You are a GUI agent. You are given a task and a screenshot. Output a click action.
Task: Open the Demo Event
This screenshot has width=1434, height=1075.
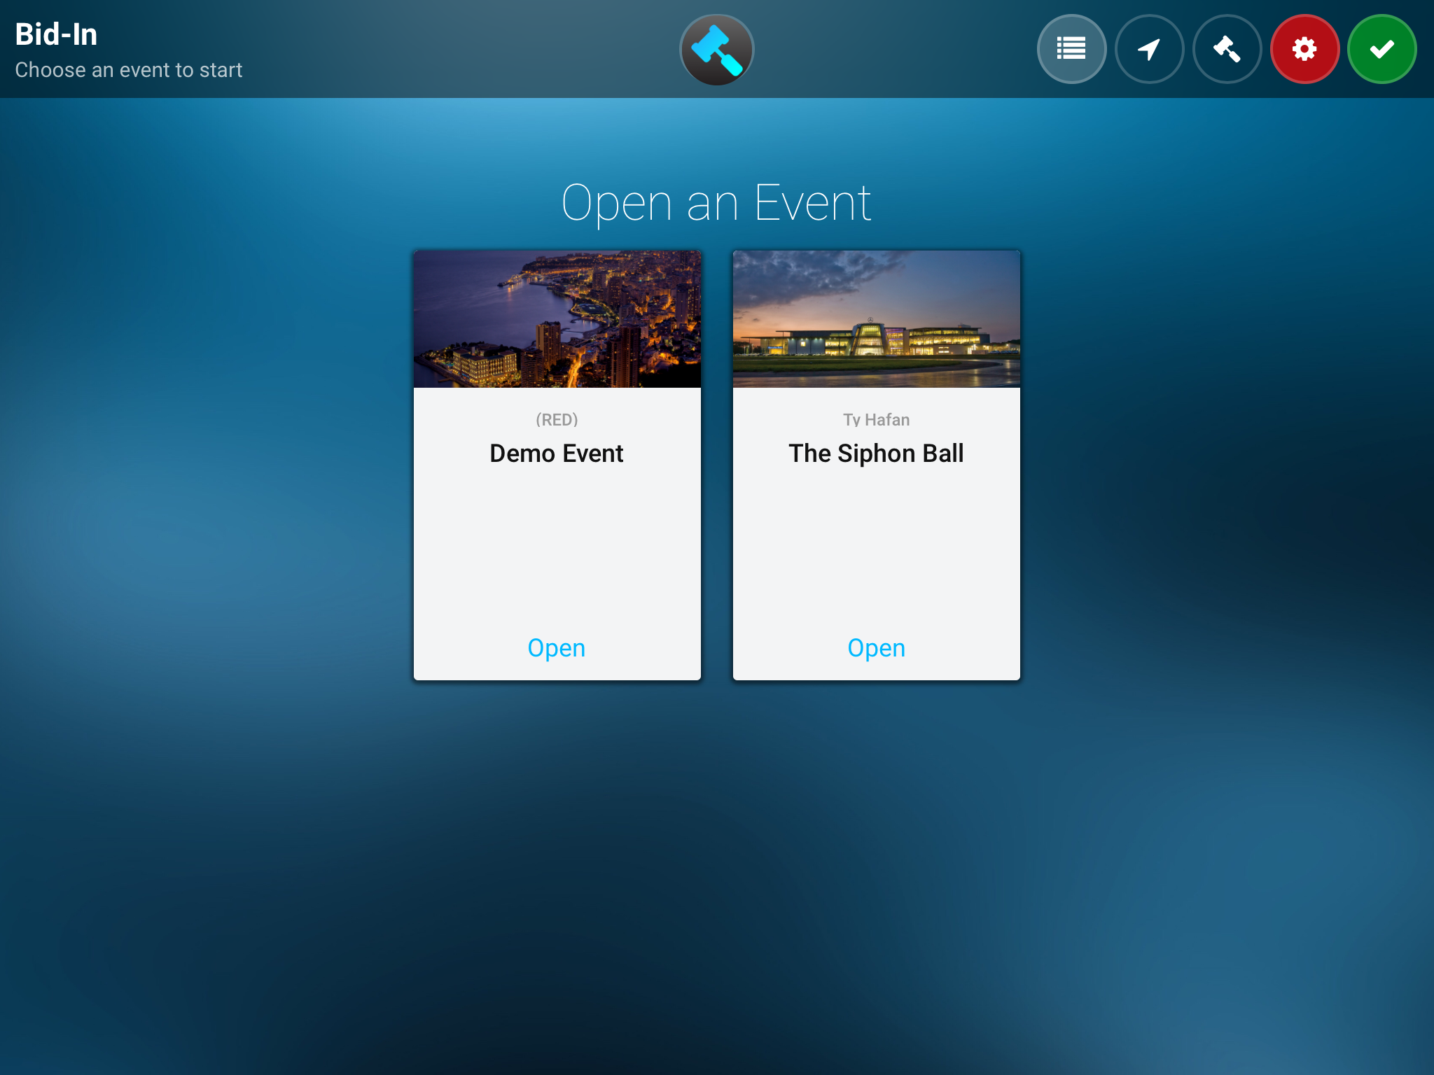coord(557,648)
